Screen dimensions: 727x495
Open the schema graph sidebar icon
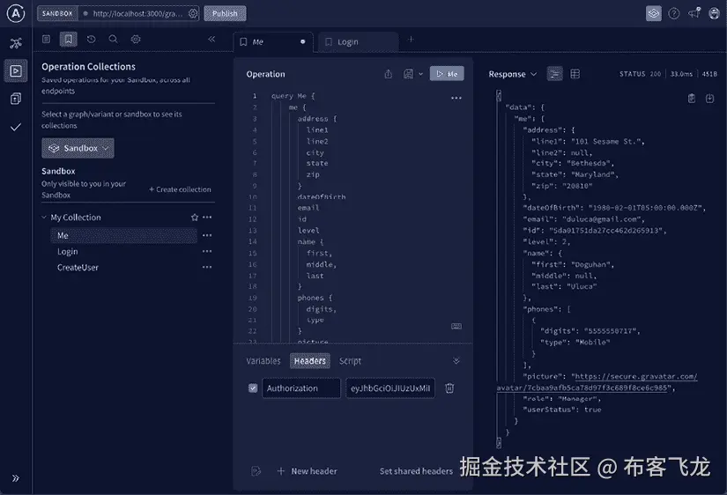point(16,43)
